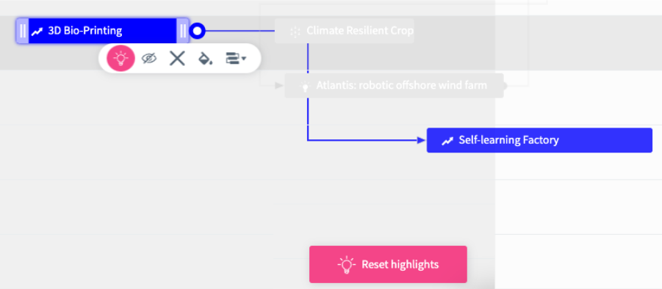The width and height of the screenshot is (662, 289).
Task: Click the X remove icon in toolbar
Action: (x=177, y=59)
